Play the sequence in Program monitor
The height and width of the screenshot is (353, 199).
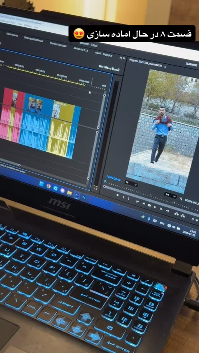(x=155, y=207)
